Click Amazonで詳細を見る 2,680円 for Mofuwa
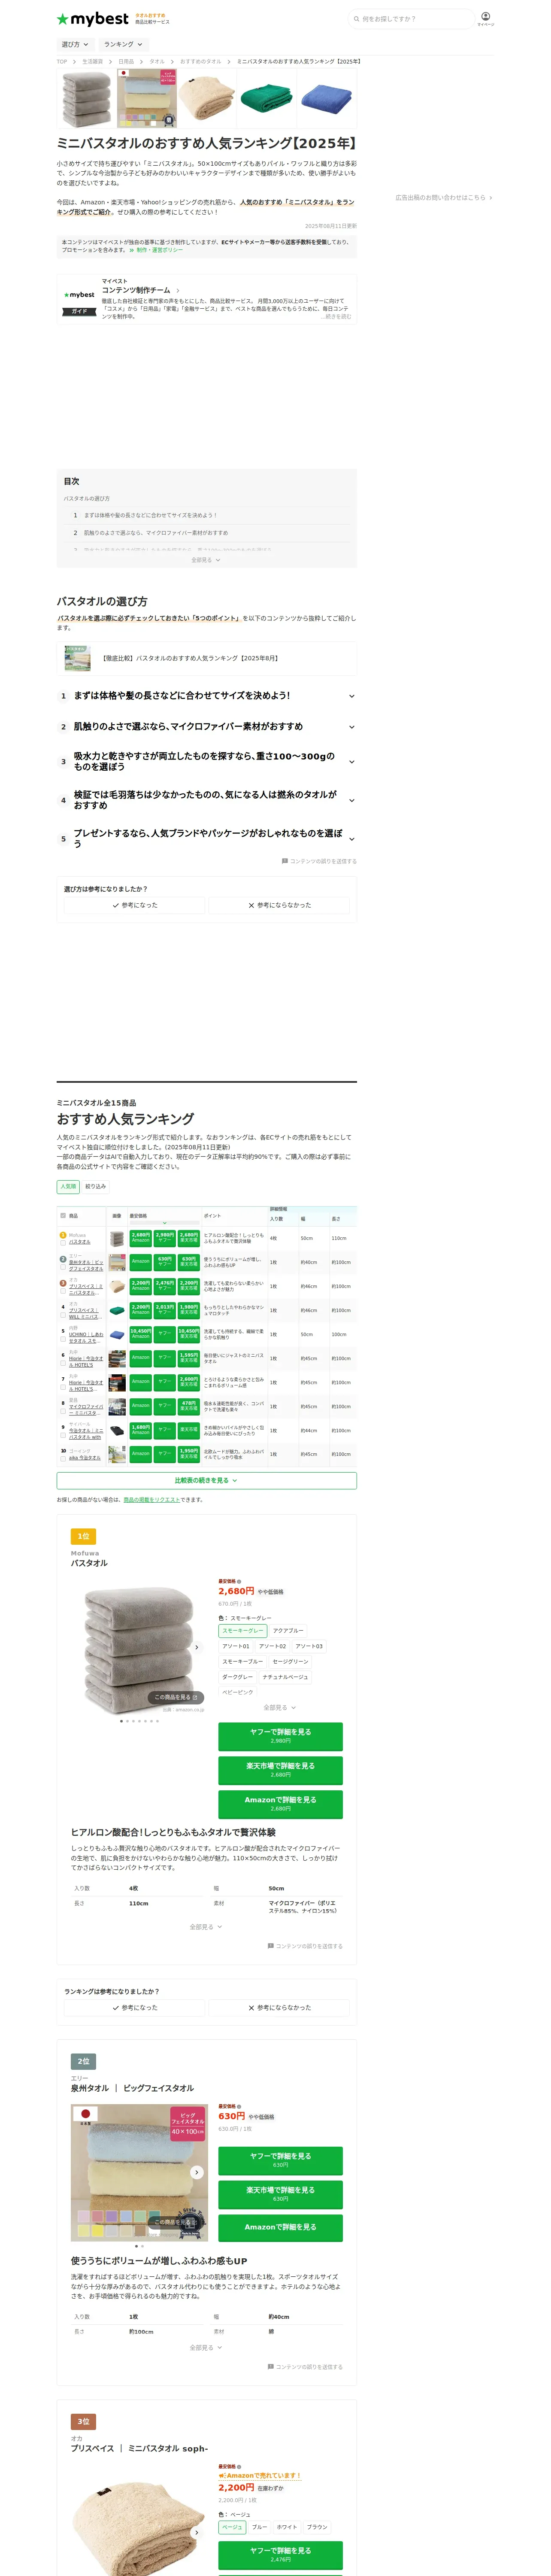This screenshot has height=2576, width=551. (x=281, y=1804)
